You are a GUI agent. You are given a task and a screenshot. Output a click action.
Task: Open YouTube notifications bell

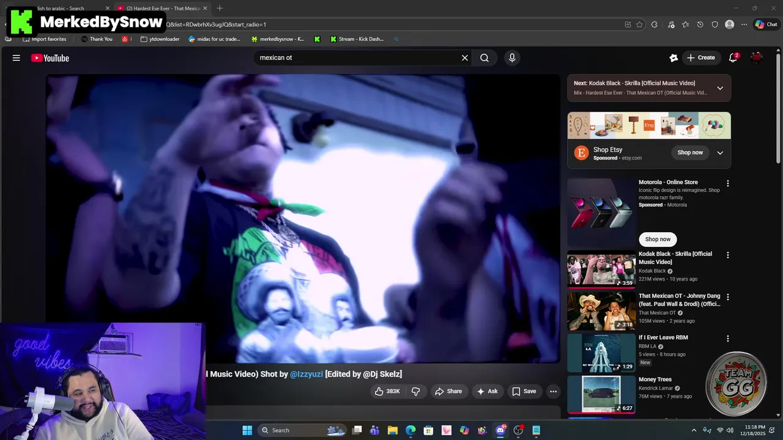click(x=733, y=58)
